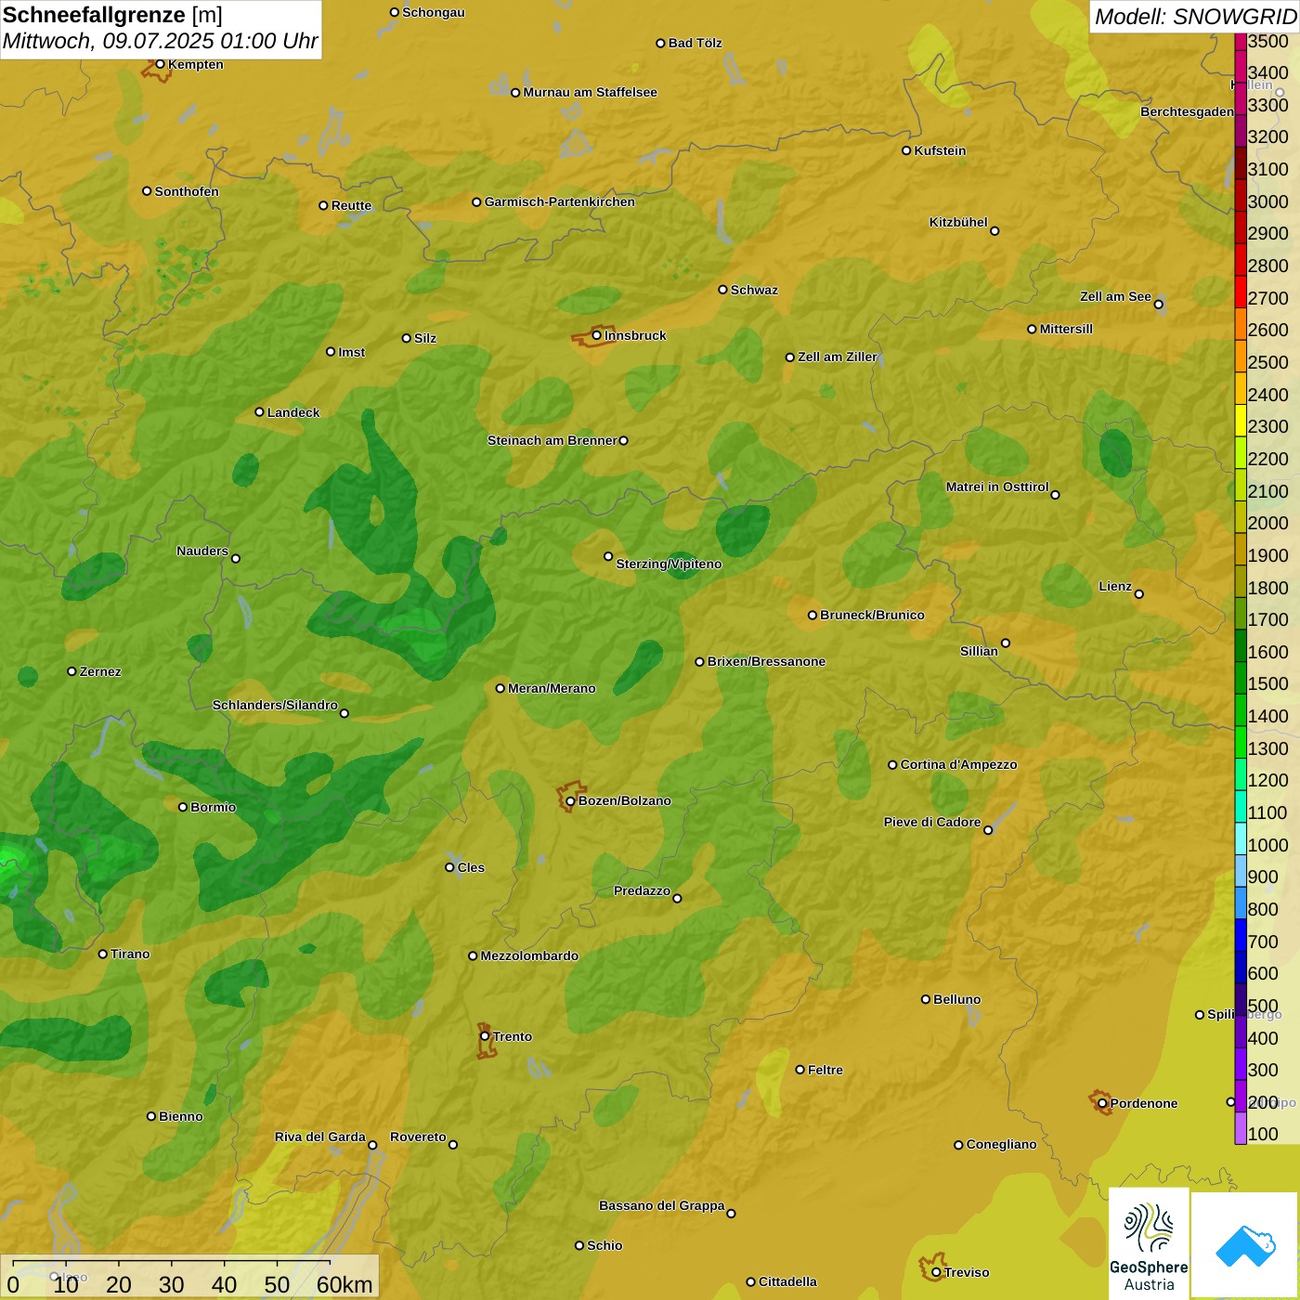This screenshot has height=1300, width=1300.
Task: Click the Kempten city marker
Action: pos(160,64)
